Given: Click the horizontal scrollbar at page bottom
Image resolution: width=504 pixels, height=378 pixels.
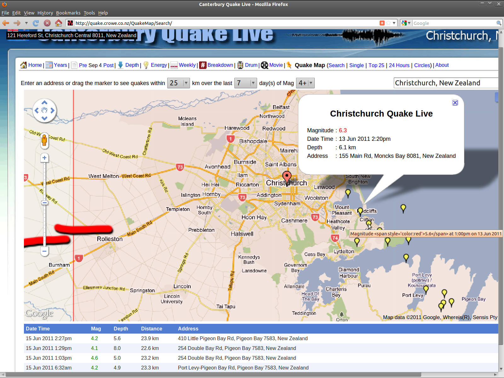Looking at the screenshot, I should [x=213, y=375].
